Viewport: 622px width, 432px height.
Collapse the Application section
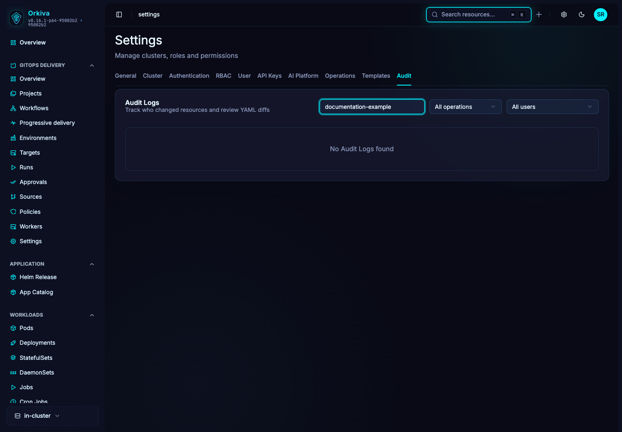[92, 264]
